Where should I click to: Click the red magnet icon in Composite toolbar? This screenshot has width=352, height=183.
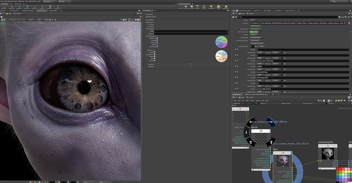132,20
